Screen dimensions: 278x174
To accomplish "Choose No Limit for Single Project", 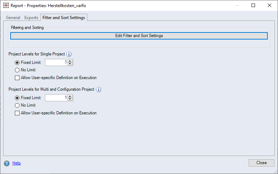I will click(x=17, y=70).
